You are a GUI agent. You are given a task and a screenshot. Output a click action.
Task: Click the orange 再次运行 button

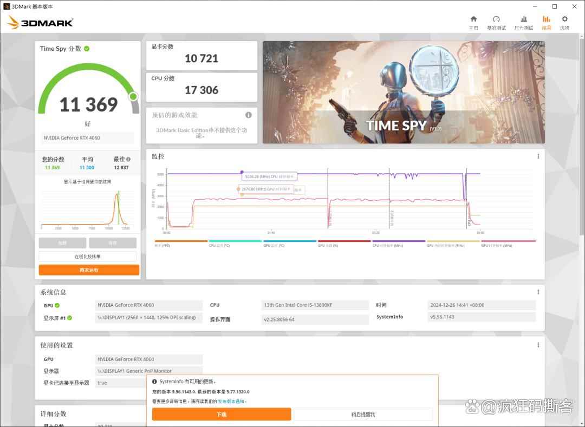[x=89, y=270]
